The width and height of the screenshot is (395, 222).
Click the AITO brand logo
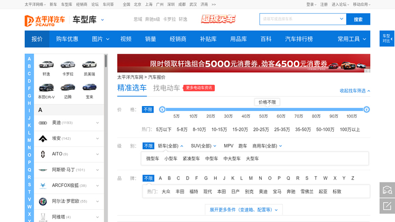point(43,154)
